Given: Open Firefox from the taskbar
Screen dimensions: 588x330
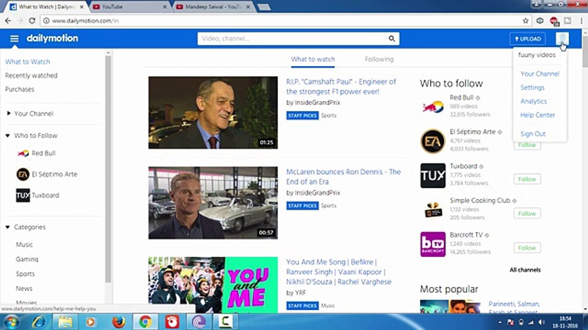Looking at the screenshot, I should click(119, 322).
